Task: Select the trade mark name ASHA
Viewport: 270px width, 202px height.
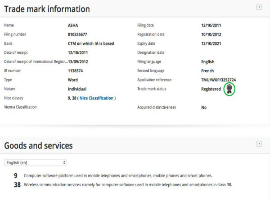Action: coord(73,26)
